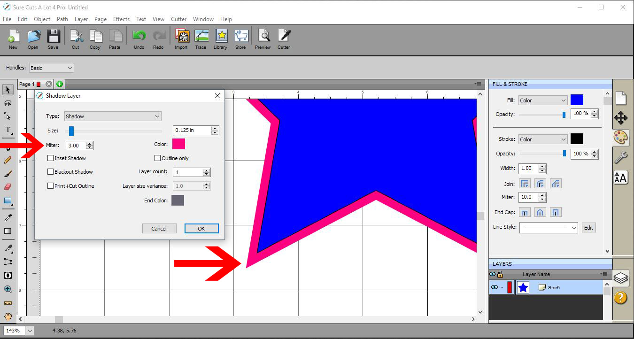The image size is (634, 339).
Task: Click the Cut scissors icon
Action: [x=76, y=39]
